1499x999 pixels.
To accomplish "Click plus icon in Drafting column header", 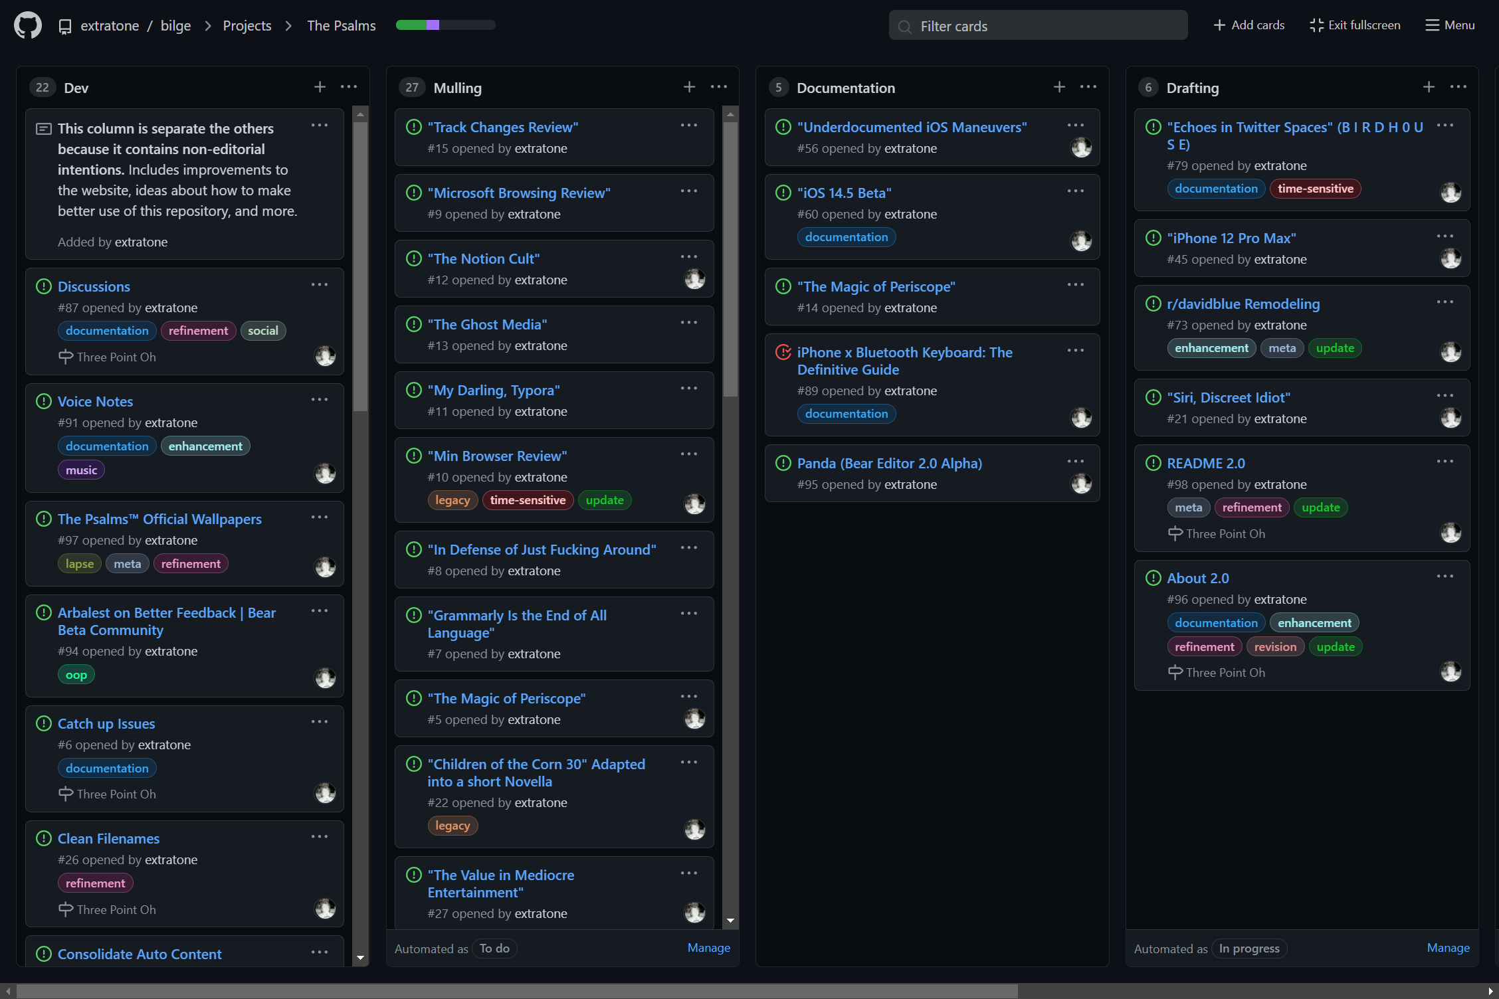I will click(1429, 87).
